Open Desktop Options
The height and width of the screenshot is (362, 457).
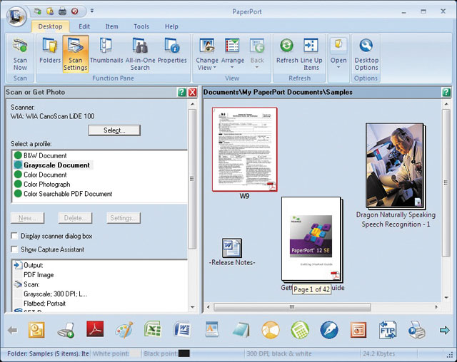click(366, 54)
